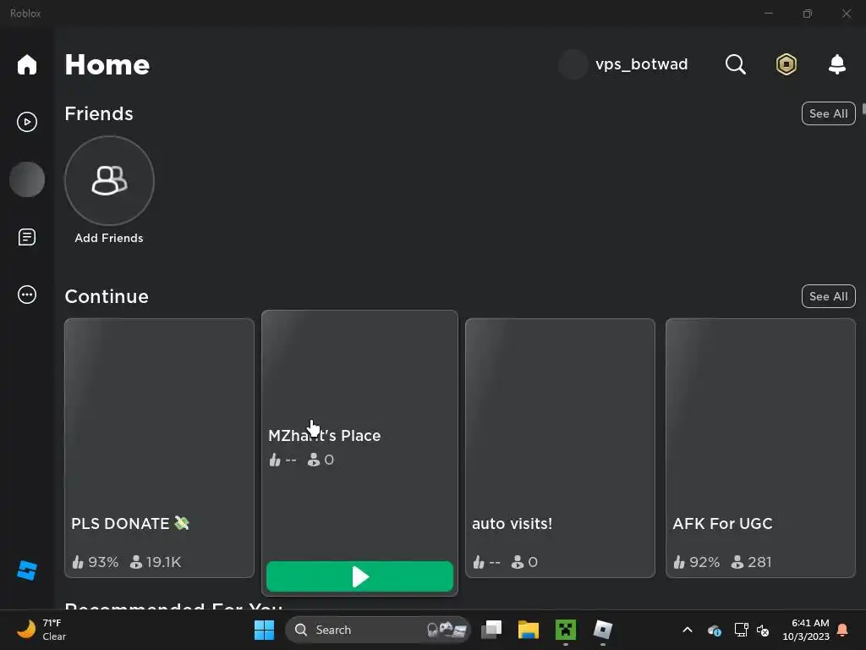Click the Continue section heading
This screenshot has width=866, height=650.
pos(107,296)
